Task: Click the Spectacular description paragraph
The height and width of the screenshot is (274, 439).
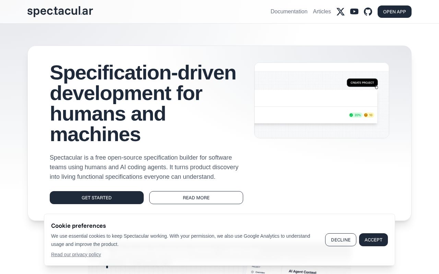Action: pyautogui.click(x=144, y=167)
